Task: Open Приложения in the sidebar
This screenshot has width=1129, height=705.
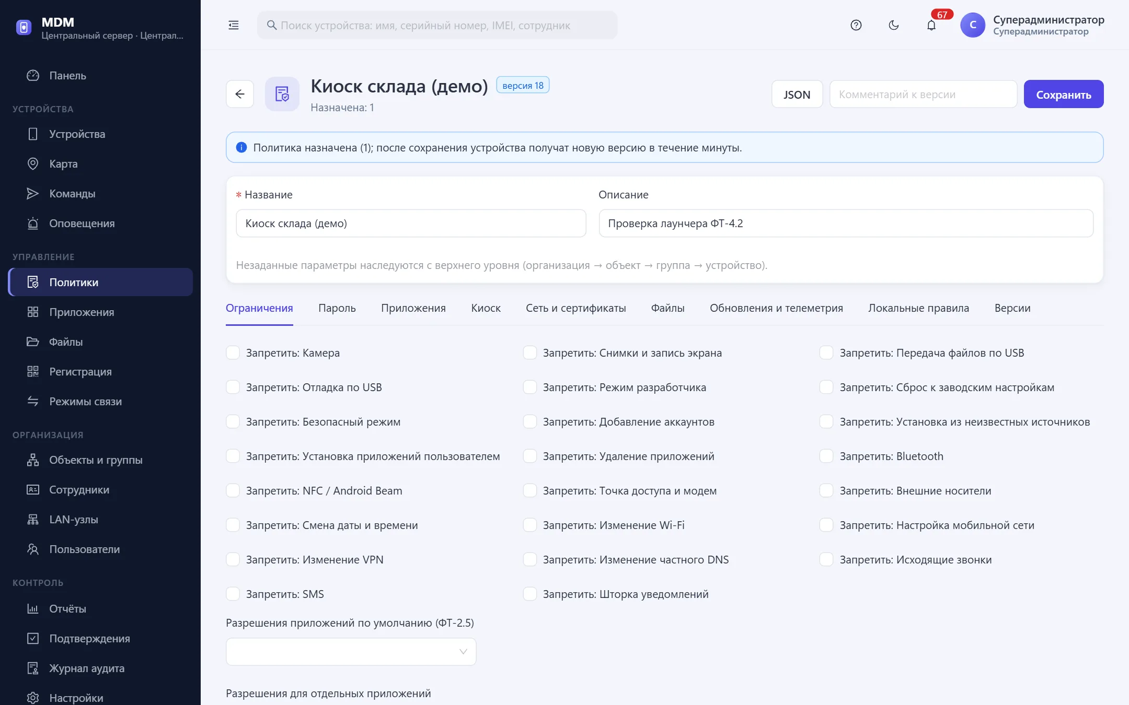Action: (x=100, y=312)
